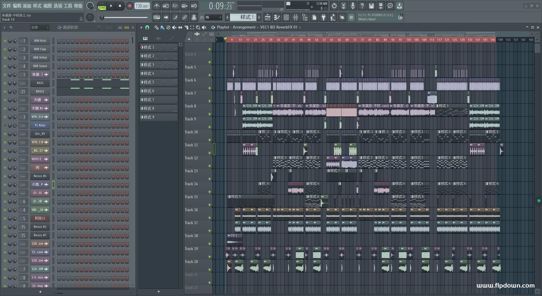Screen dimensions: 542x296
Task: Mute Track 16 in the playlist
Action: [209, 218]
